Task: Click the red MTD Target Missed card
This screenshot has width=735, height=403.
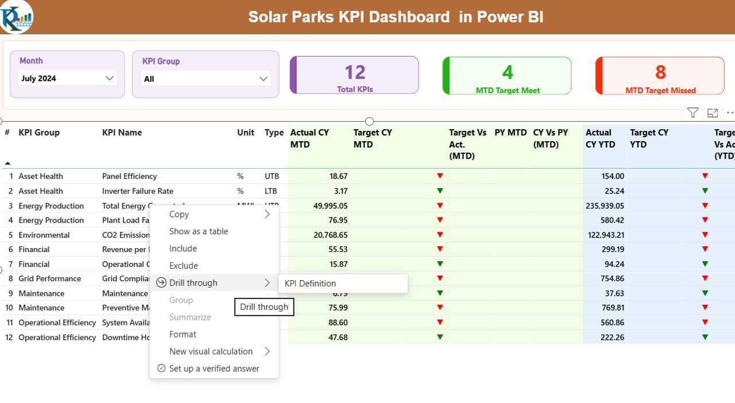Action: pyautogui.click(x=659, y=75)
